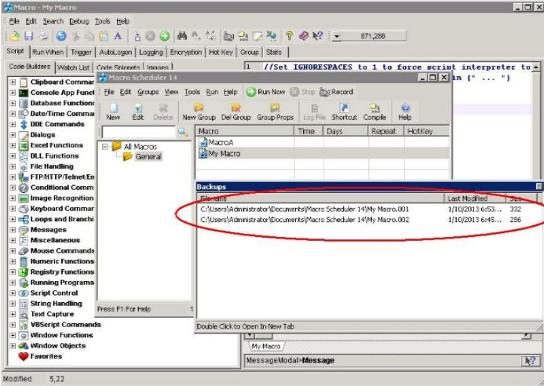Expand the Clipboard Commands node
This screenshot has height=386, width=544.
(13, 82)
